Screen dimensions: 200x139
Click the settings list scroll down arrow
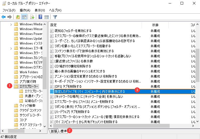[197, 121]
